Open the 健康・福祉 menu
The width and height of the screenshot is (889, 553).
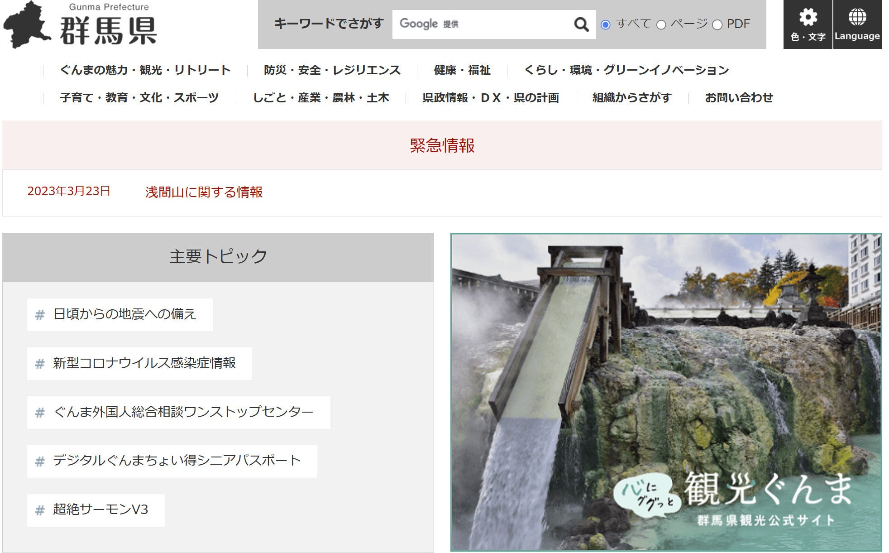coord(462,70)
